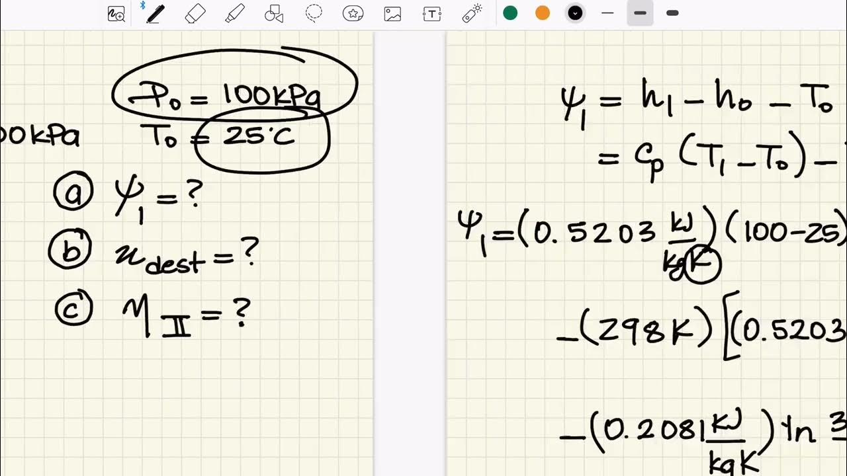Activate the Laser pointer tool
This screenshot has width=847, height=476.
[x=472, y=13]
